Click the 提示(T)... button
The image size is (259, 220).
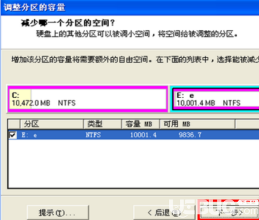[x=57, y=213]
